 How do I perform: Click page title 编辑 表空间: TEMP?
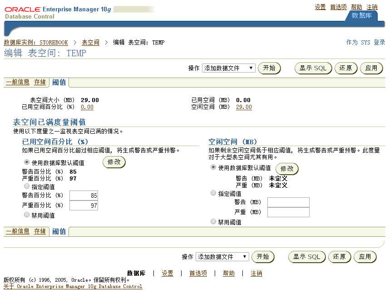pyautogui.click(x=45, y=53)
